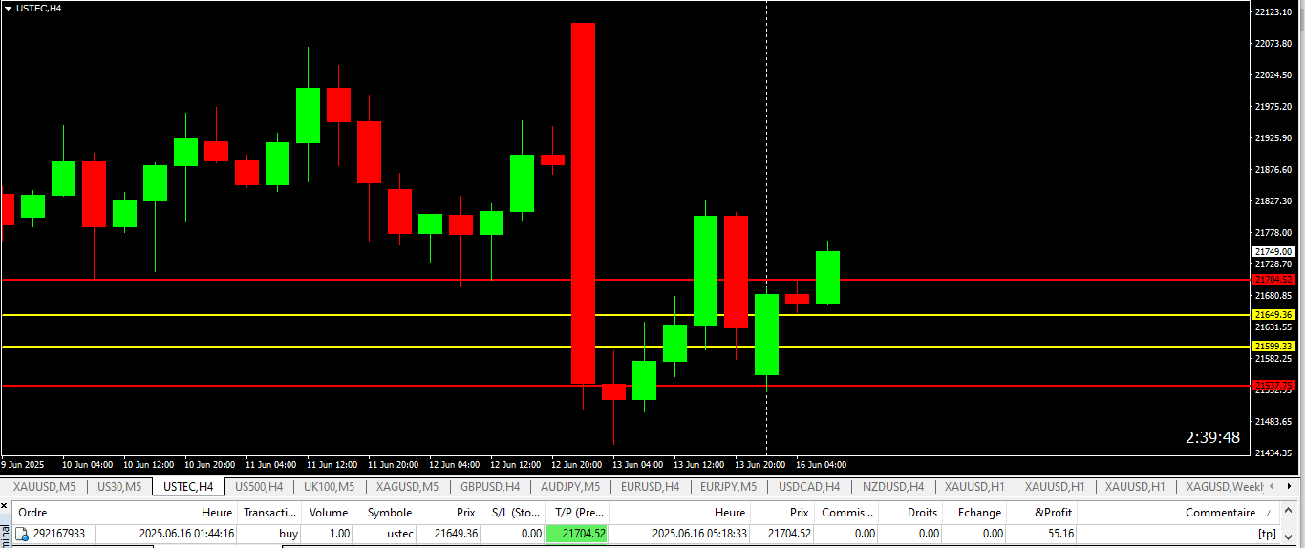The image size is (1305, 548).
Task: Click the buy transaction cell
Action: [289, 534]
